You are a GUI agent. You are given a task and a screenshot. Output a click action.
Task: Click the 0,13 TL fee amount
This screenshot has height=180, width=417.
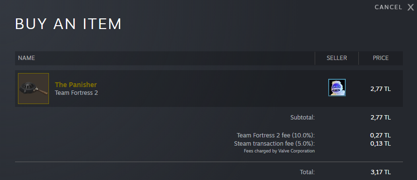pyautogui.click(x=381, y=144)
